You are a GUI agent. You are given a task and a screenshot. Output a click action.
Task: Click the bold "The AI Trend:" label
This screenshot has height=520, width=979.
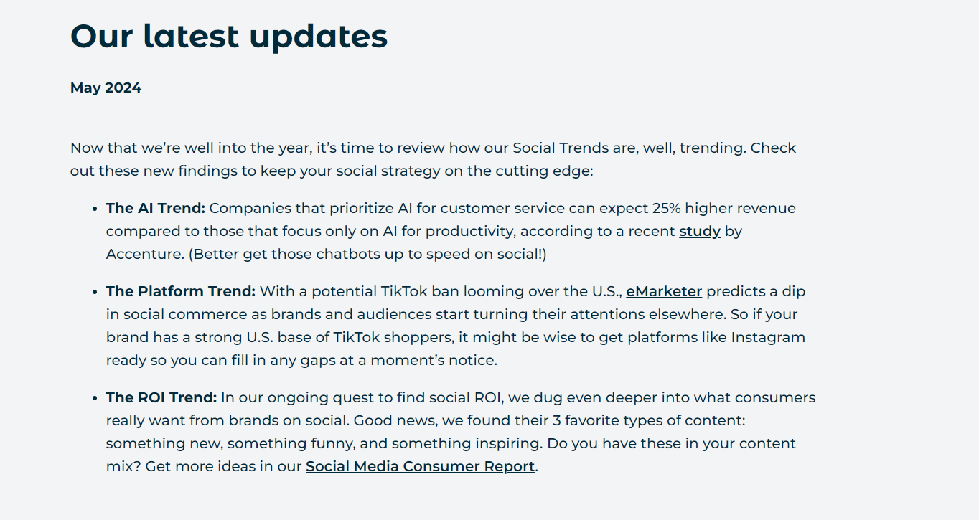pos(156,209)
